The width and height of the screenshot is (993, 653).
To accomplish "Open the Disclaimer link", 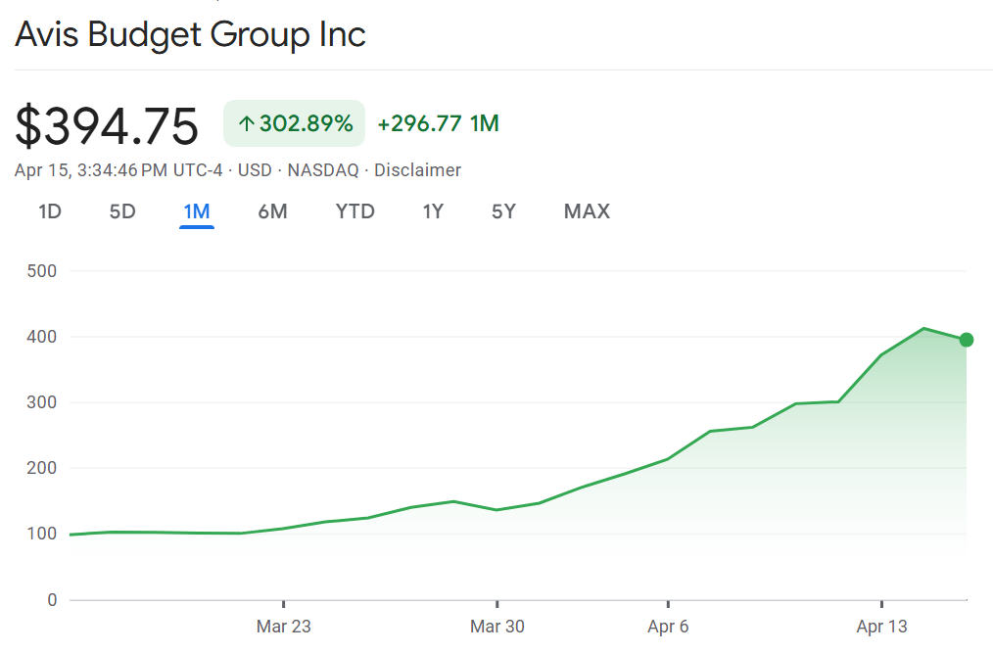I will [417, 170].
